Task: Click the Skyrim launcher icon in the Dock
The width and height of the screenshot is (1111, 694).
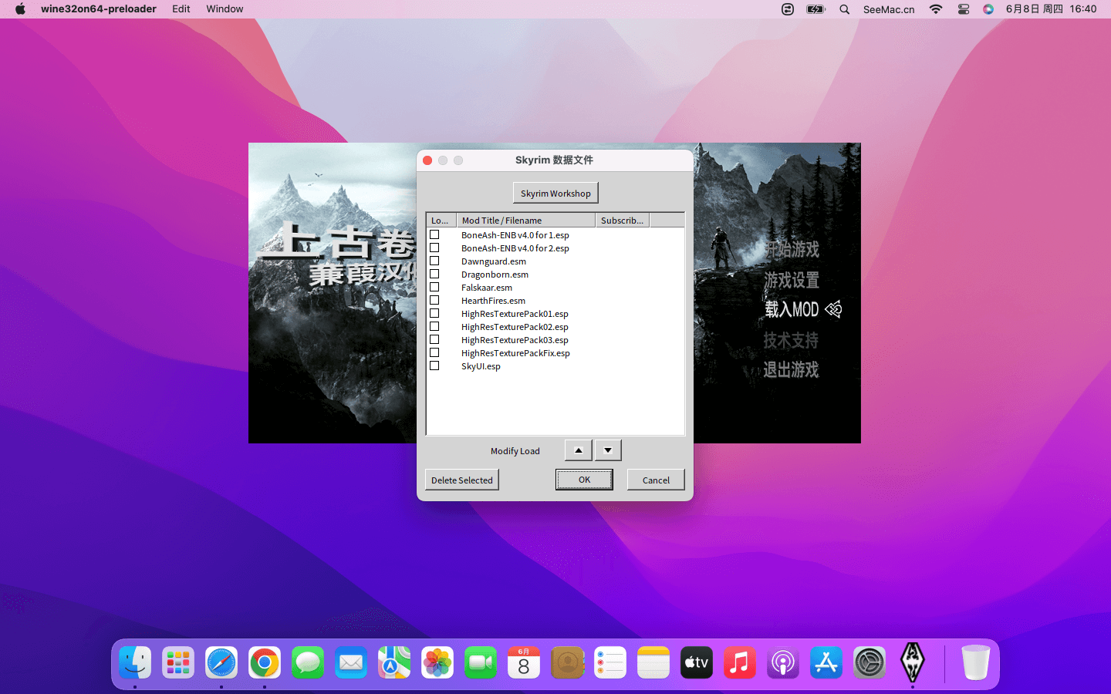Action: [x=912, y=662]
